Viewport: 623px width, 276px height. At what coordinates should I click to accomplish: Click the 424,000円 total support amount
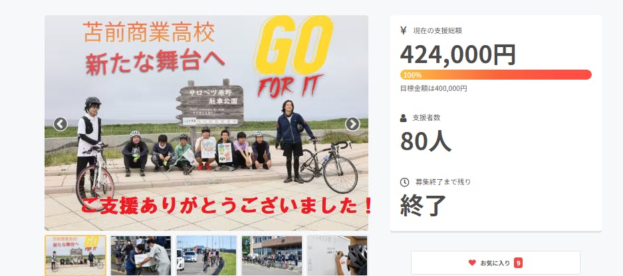pos(457,54)
